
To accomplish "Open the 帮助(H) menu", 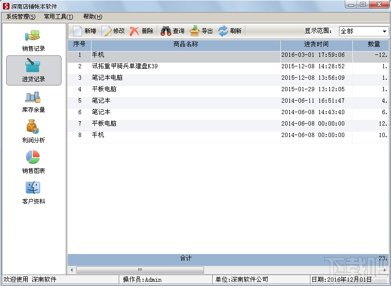I will 93,17.
